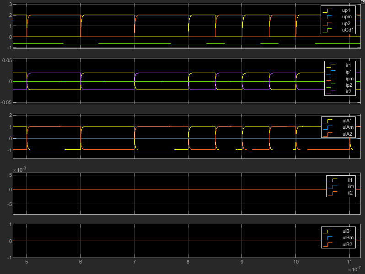
Task: Toggle the uCd1 legend entry
Action: pos(338,30)
